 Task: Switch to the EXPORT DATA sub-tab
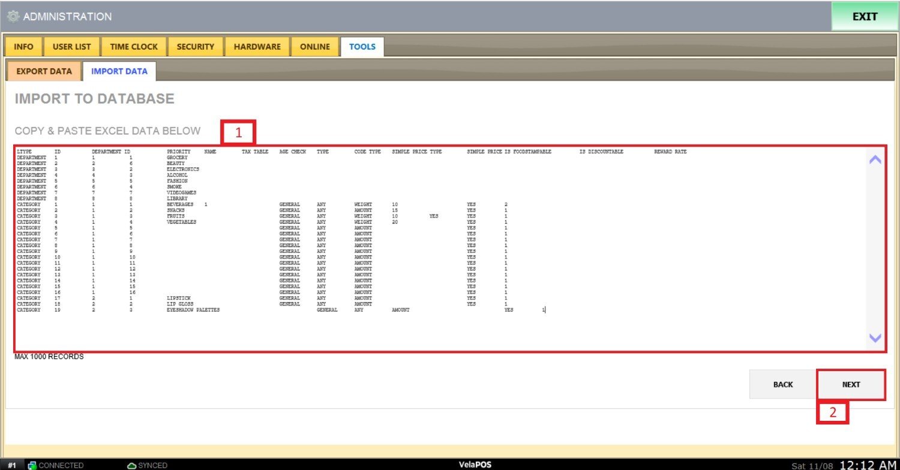pyautogui.click(x=44, y=71)
